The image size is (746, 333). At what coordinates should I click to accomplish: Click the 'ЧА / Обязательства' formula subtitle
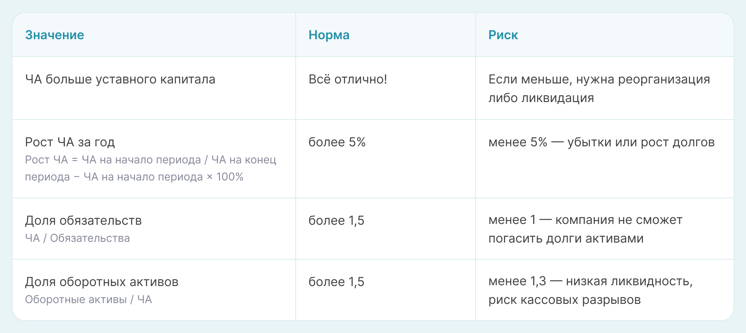pyautogui.click(x=77, y=238)
